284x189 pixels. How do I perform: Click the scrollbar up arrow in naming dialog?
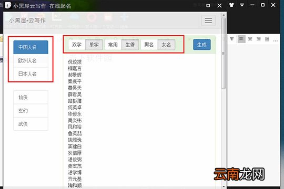click(x=224, y=15)
